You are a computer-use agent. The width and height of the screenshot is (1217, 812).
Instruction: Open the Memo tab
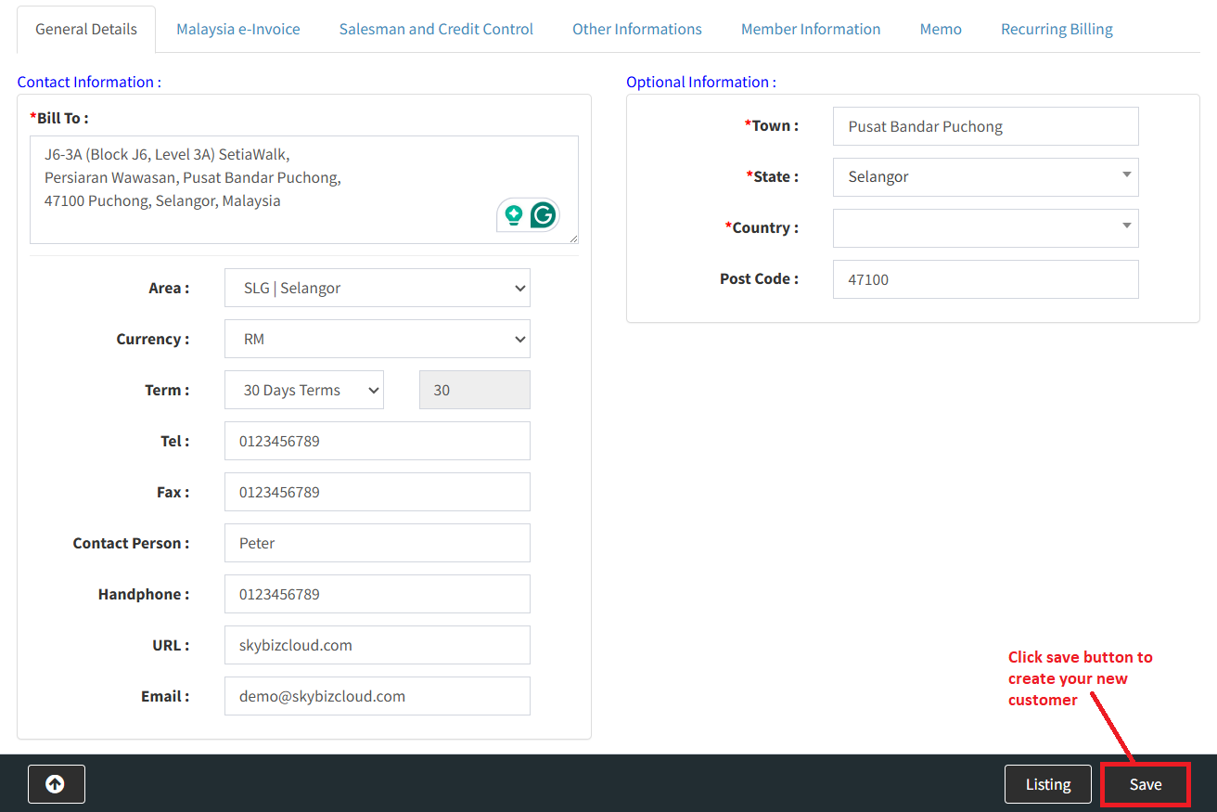coord(941,29)
